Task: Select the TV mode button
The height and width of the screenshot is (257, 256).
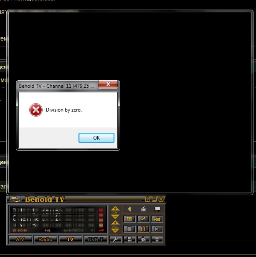Action: click(70, 239)
